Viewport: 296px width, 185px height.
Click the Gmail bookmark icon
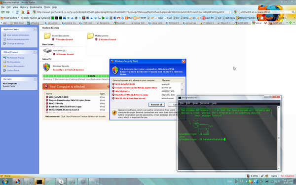[x=118, y=18]
